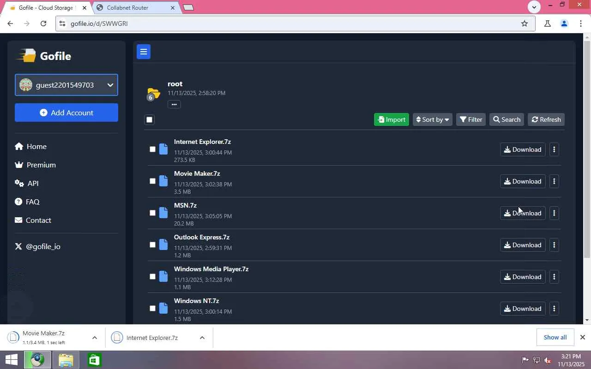Click the Search button in the file toolbar

507,119
